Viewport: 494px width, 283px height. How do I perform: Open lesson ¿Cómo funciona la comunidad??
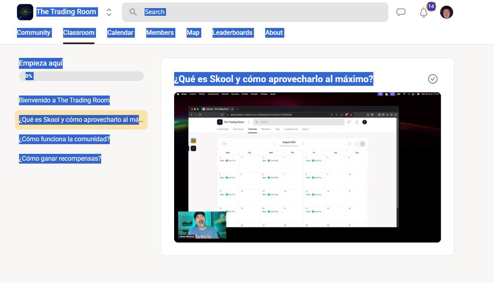click(x=64, y=139)
